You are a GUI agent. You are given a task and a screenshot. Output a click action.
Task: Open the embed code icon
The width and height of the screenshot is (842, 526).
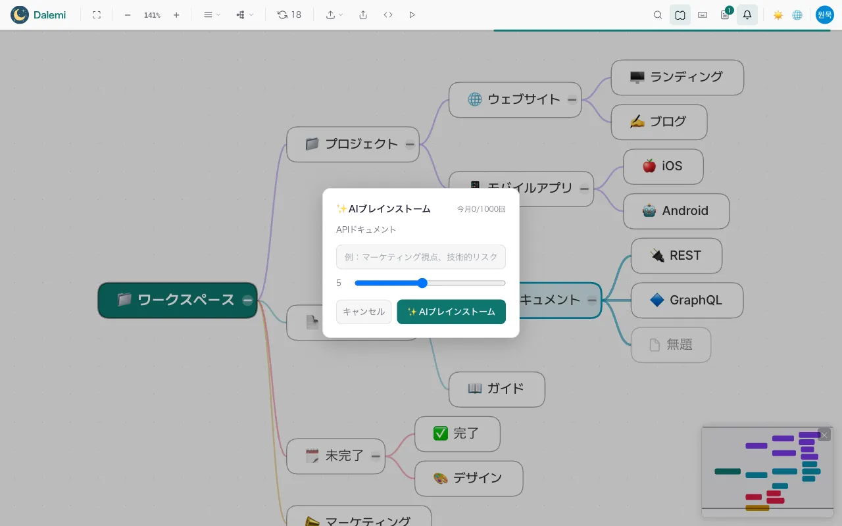388,14
